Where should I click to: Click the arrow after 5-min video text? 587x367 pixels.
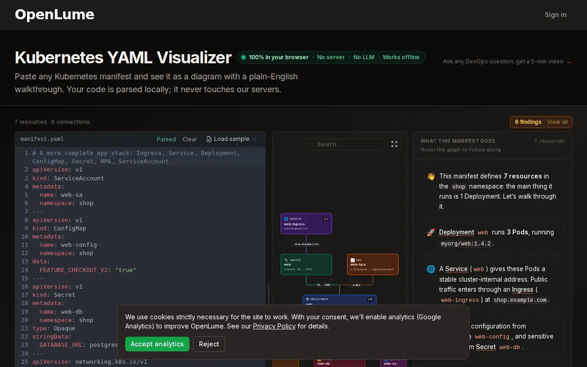click(x=569, y=61)
